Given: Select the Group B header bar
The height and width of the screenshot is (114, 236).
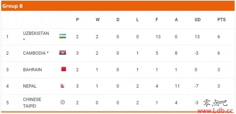Looking at the screenshot, I should coord(118,6).
